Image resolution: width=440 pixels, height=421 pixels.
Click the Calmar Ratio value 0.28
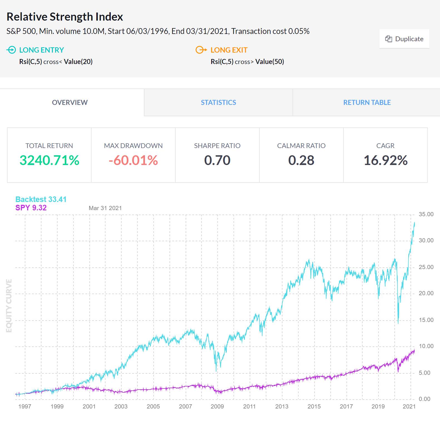(301, 160)
